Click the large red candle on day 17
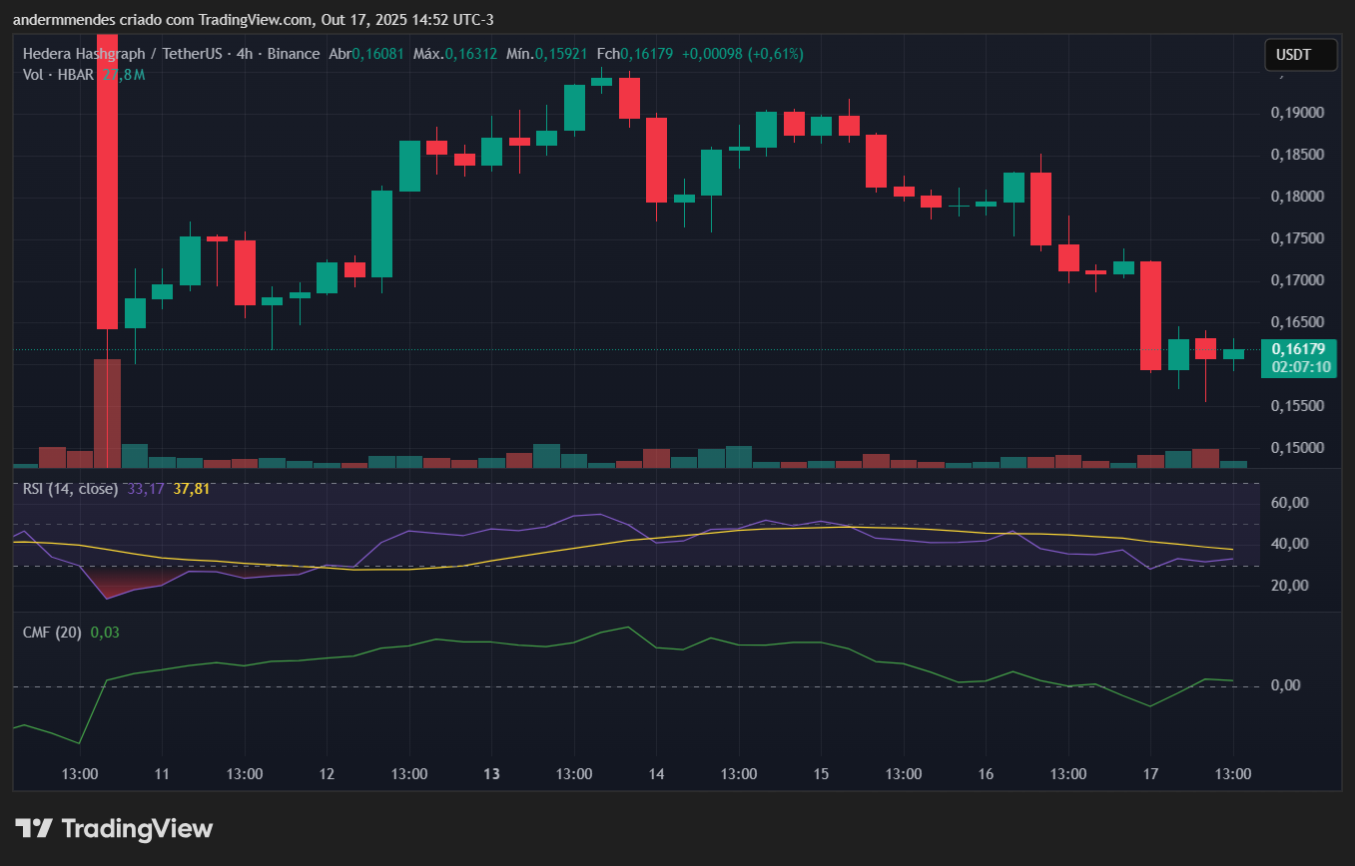The width and height of the screenshot is (1355, 866). (x=1150, y=315)
